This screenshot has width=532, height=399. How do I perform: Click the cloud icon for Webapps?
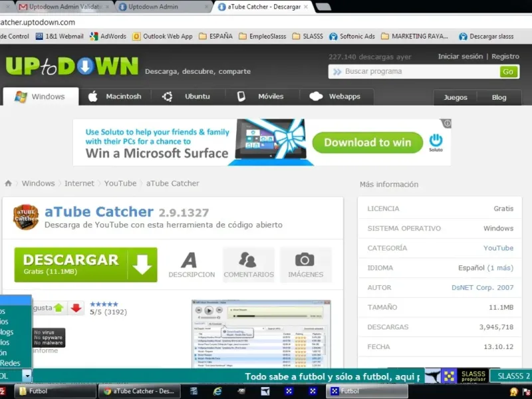(x=316, y=96)
